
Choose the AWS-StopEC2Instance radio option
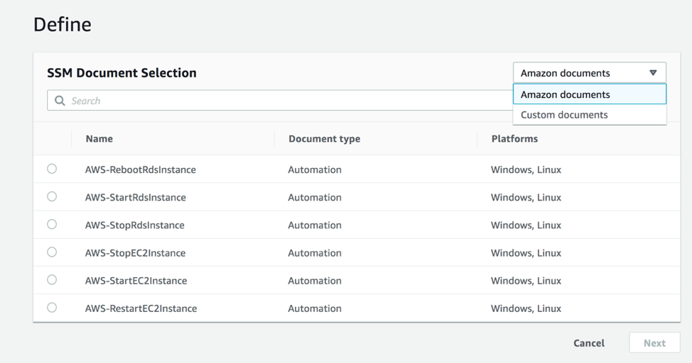52,252
